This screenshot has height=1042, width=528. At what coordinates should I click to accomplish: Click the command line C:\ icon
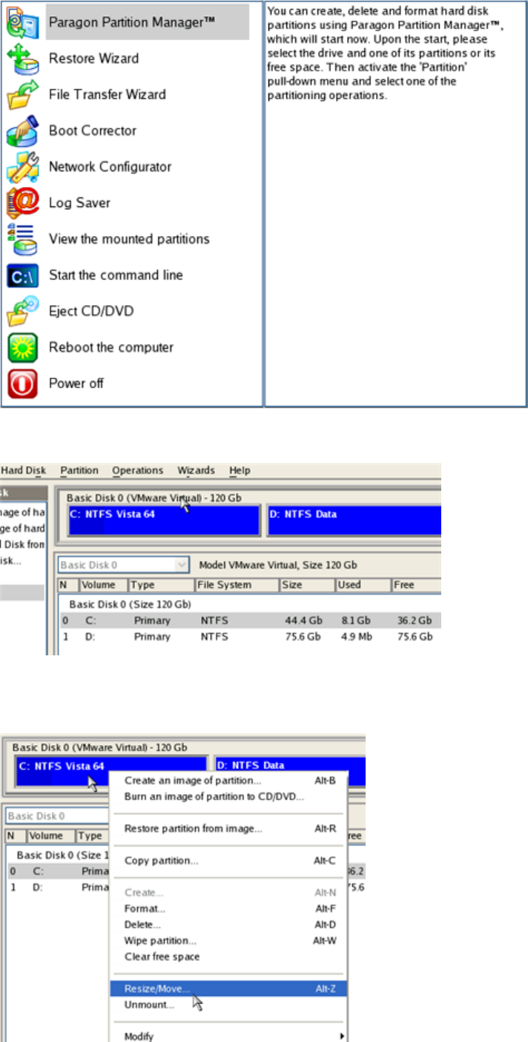[x=22, y=275]
